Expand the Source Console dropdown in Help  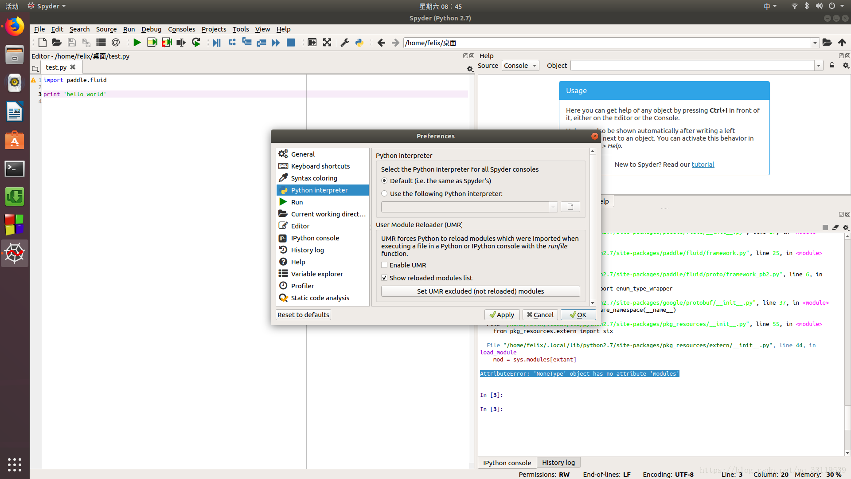pos(520,66)
